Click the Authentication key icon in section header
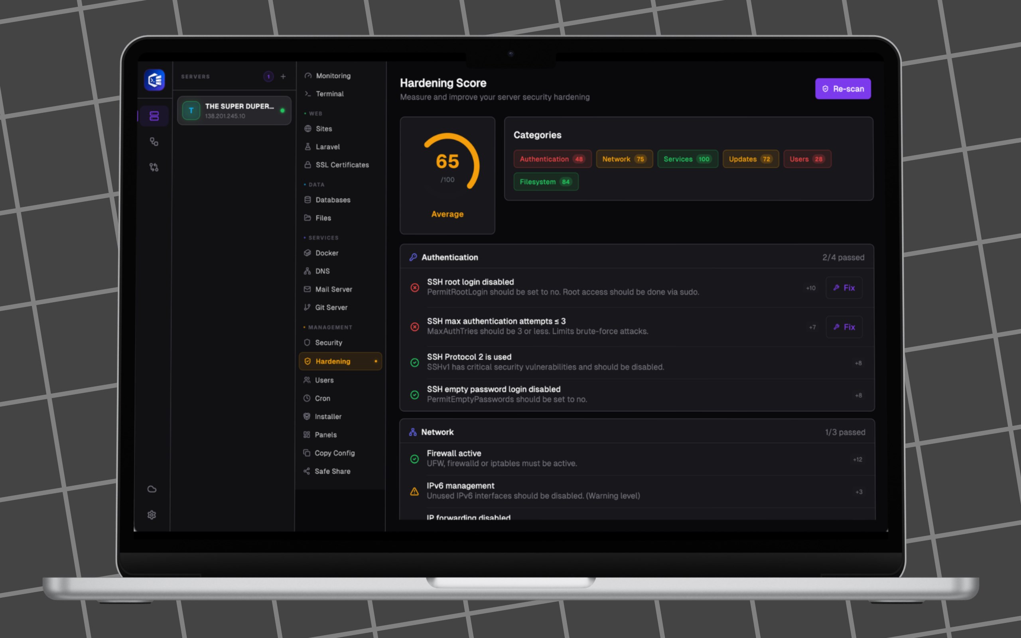The width and height of the screenshot is (1021, 638). (x=413, y=257)
